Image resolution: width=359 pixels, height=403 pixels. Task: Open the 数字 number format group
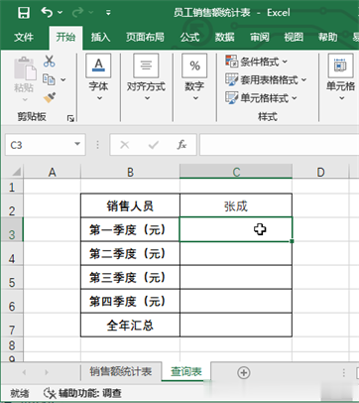(194, 77)
